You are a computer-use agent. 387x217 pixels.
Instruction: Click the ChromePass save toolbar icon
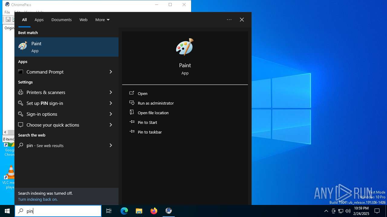[8, 19]
